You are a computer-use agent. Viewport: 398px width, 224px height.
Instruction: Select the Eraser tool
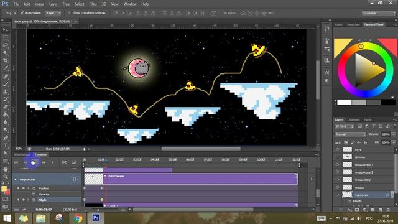click(x=6, y=107)
